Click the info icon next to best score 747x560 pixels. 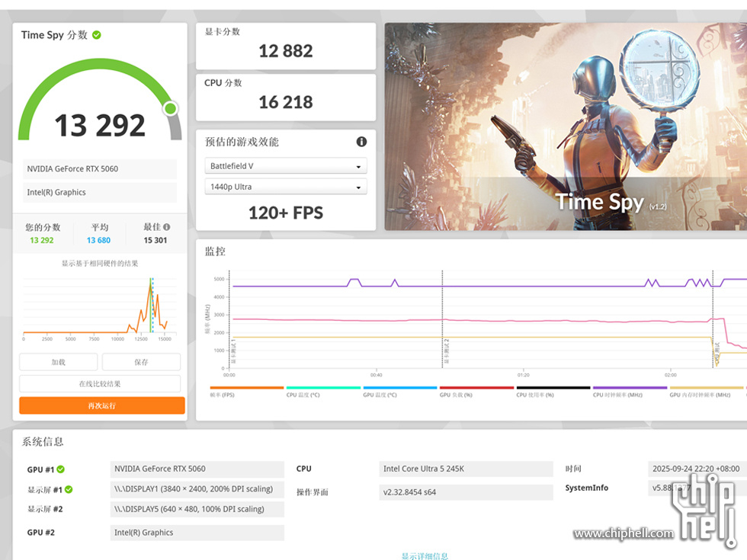(x=167, y=227)
